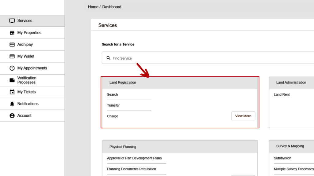The height and width of the screenshot is (176, 314).
Task: Open the Search service under Land Registration
Action: tap(112, 95)
